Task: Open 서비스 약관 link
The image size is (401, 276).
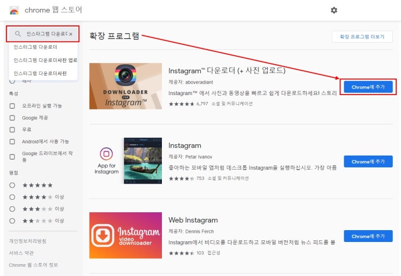Action: [21, 253]
